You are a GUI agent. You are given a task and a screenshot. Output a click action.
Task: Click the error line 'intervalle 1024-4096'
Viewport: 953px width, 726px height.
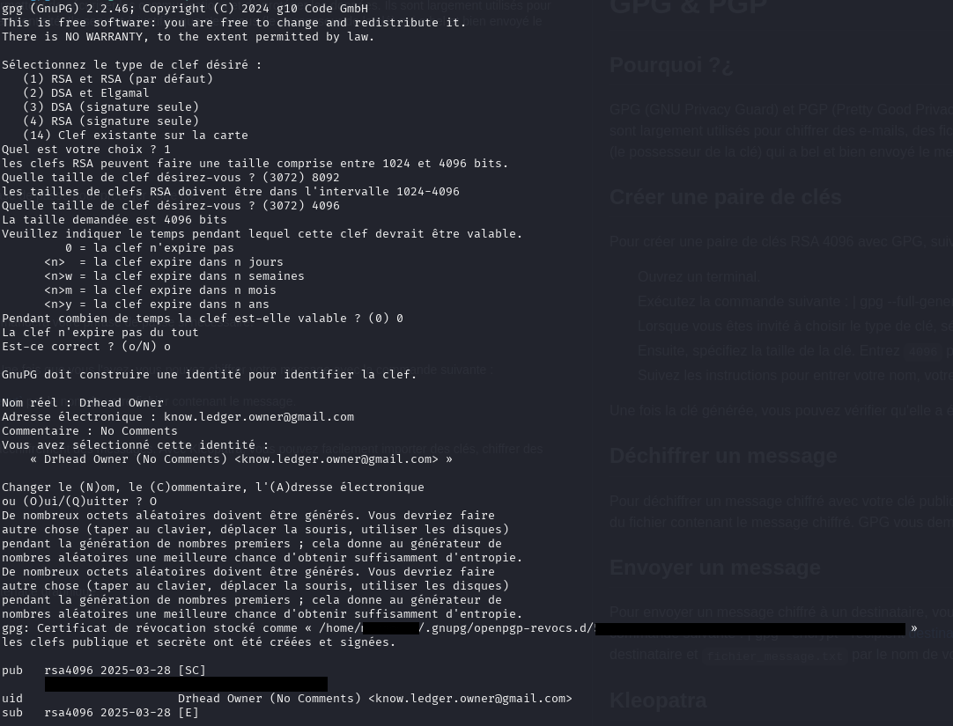(x=231, y=191)
